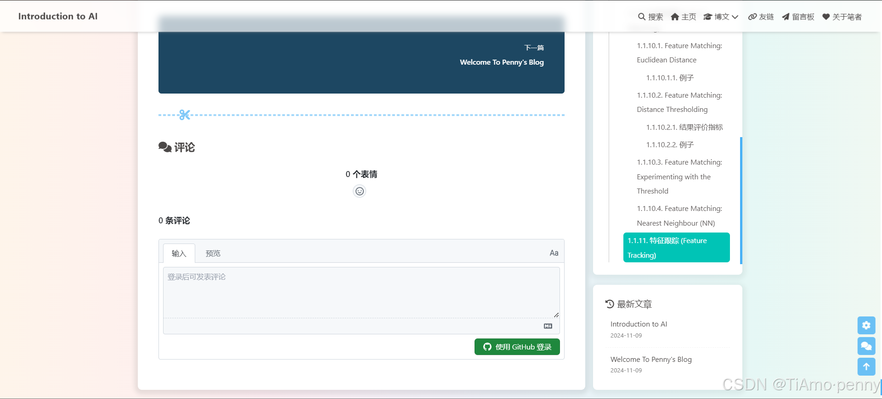Screen dimensions: 882x399
Task: Open next post Welcome To Penny's Blog
Action: click(x=502, y=62)
